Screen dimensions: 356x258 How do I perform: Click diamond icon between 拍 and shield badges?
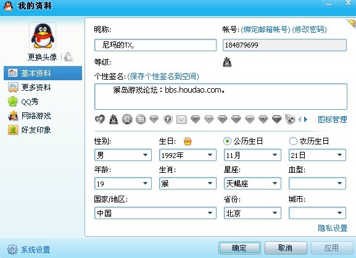pyautogui.click(x=154, y=119)
